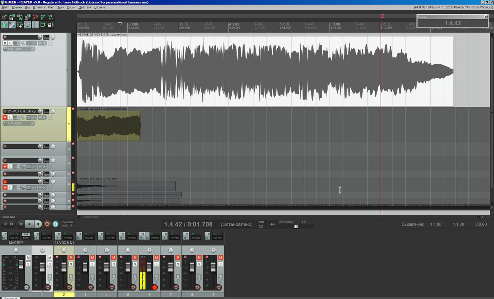The width and height of the screenshot is (494, 299).
Task: Open track 1 envelope trim button
Action: pyautogui.click(x=32, y=43)
